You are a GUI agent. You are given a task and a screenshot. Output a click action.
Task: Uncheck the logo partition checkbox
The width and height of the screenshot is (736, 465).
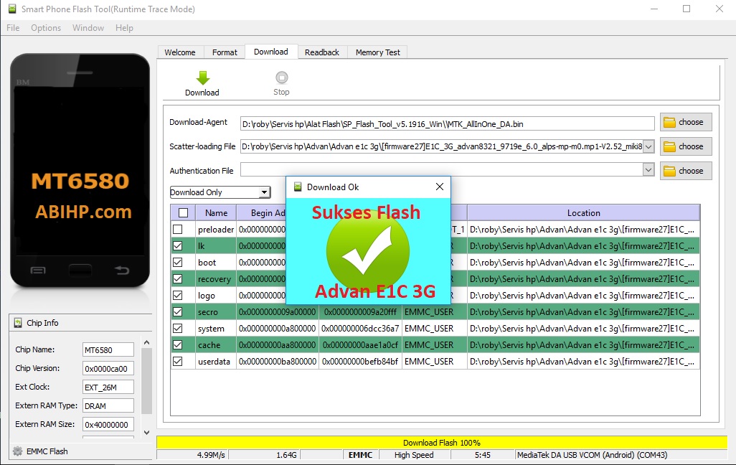pos(177,296)
